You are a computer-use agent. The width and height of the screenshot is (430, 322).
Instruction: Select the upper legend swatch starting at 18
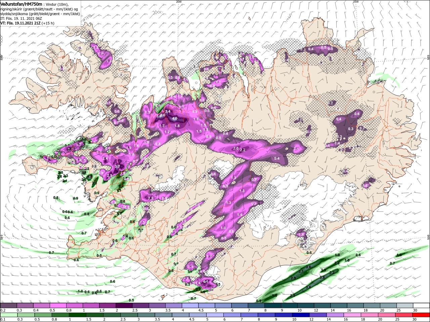click(372, 306)
